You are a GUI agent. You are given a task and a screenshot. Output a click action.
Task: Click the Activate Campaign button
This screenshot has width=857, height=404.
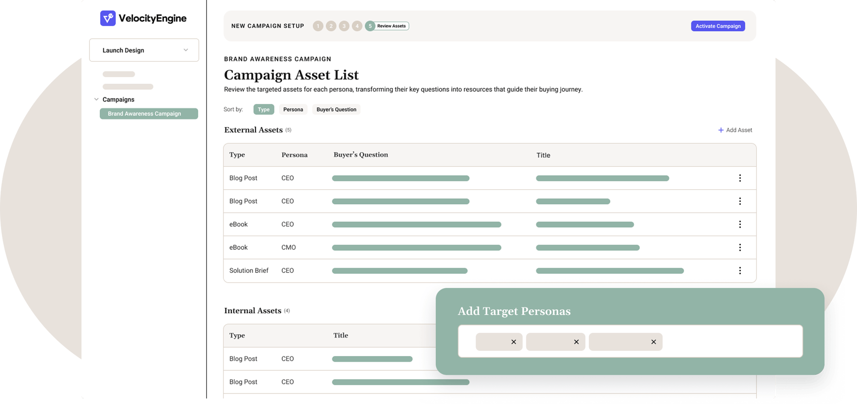click(x=718, y=26)
